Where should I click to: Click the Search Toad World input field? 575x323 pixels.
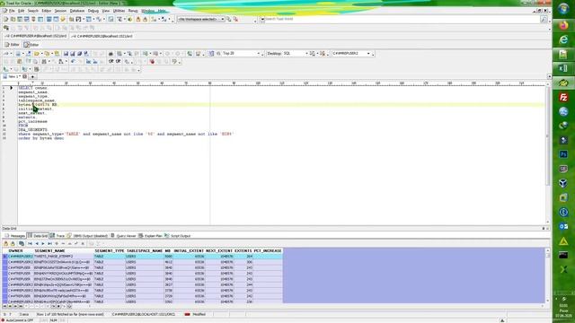tap(402, 19)
